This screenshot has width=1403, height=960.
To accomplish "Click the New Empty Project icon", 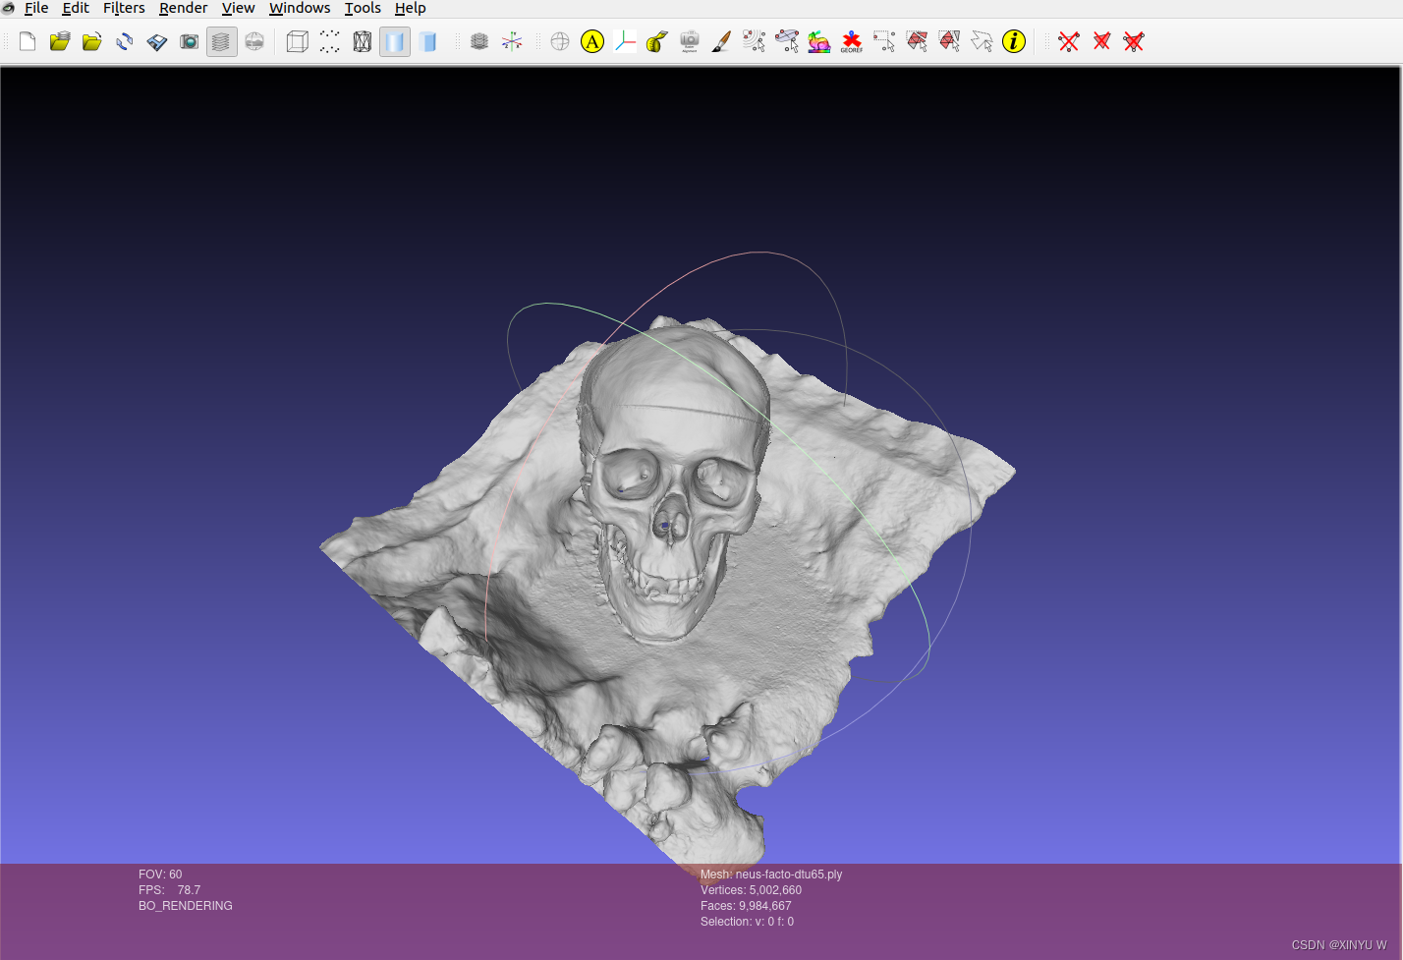I will pos(28,41).
